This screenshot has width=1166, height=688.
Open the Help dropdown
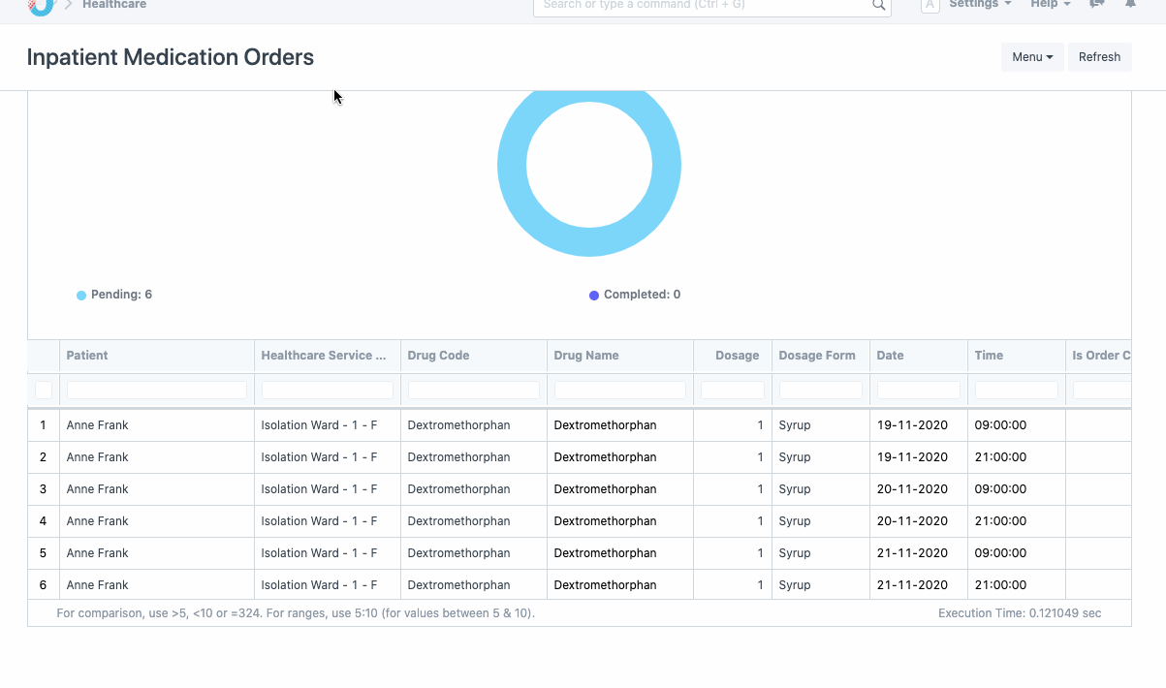(x=1050, y=5)
